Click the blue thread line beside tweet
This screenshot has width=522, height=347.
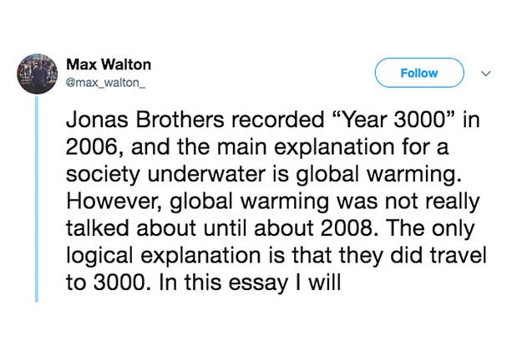[38, 201]
